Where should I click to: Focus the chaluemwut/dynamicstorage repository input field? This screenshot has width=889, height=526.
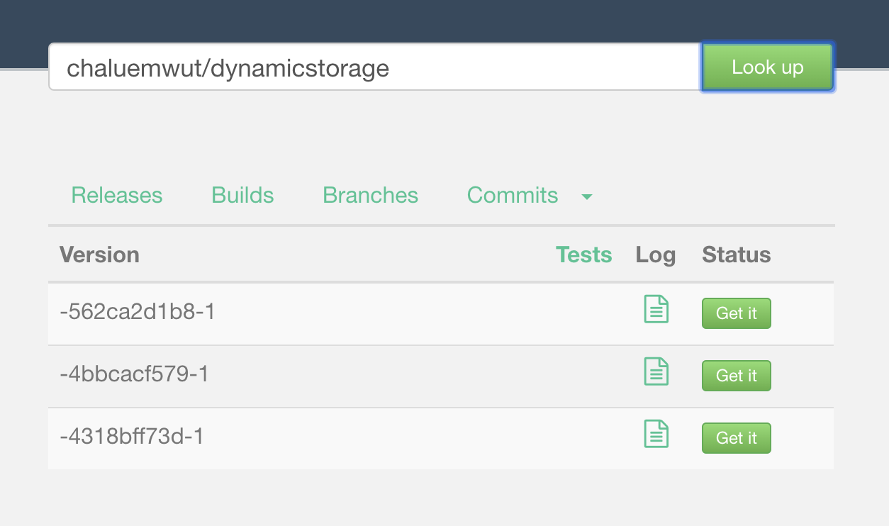pos(374,67)
